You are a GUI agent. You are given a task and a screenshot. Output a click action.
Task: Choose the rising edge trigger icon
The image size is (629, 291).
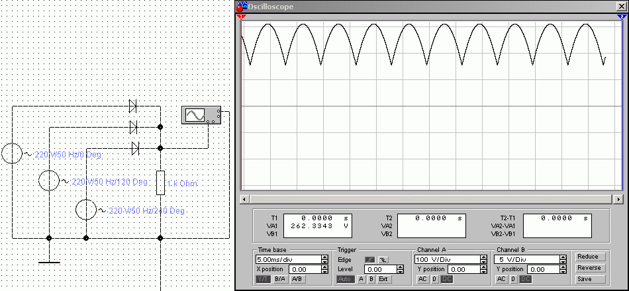pos(369,260)
